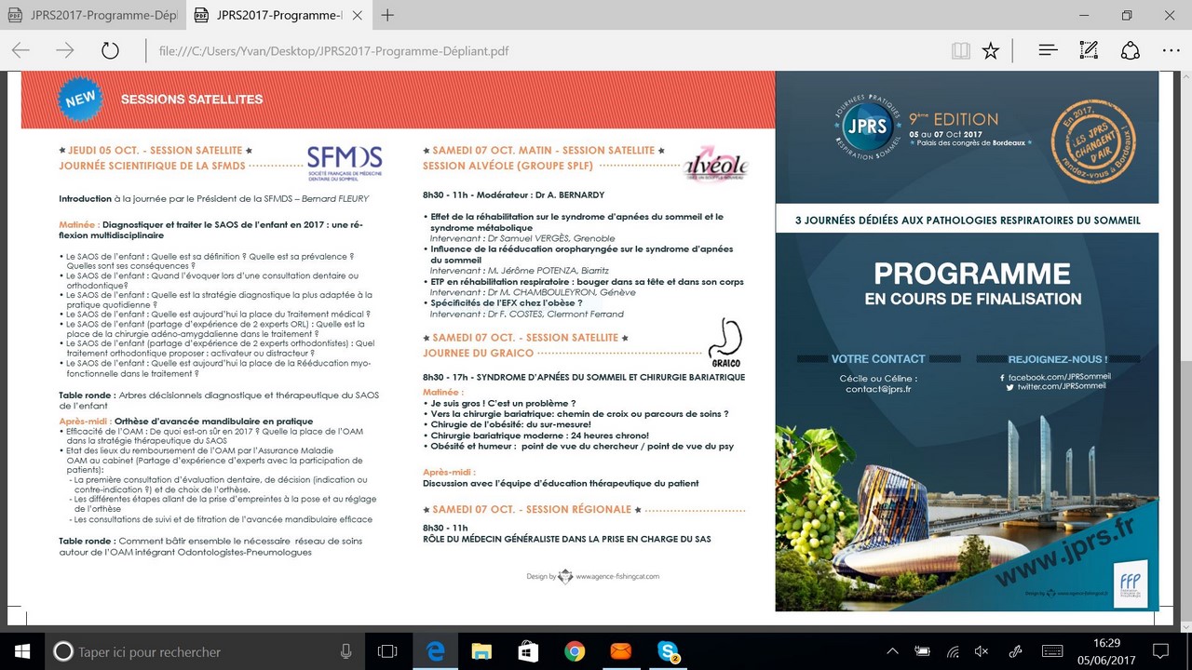Open Task View on the taskbar
The height and width of the screenshot is (670, 1192).
[387, 651]
